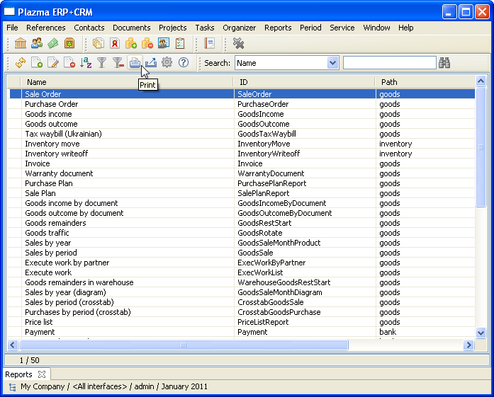Click the funnel filter icon
The width and height of the screenshot is (494, 397).
102,63
